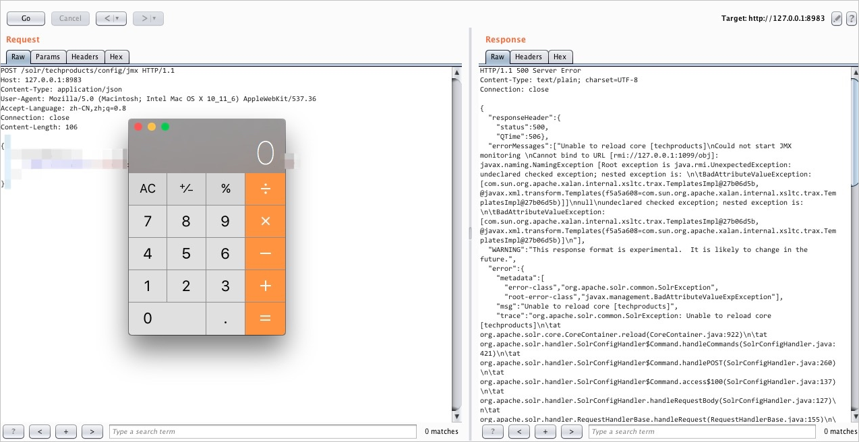This screenshot has width=859, height=442.
Task: Switch to the Request Params tab
Action: tap(48, 57)
